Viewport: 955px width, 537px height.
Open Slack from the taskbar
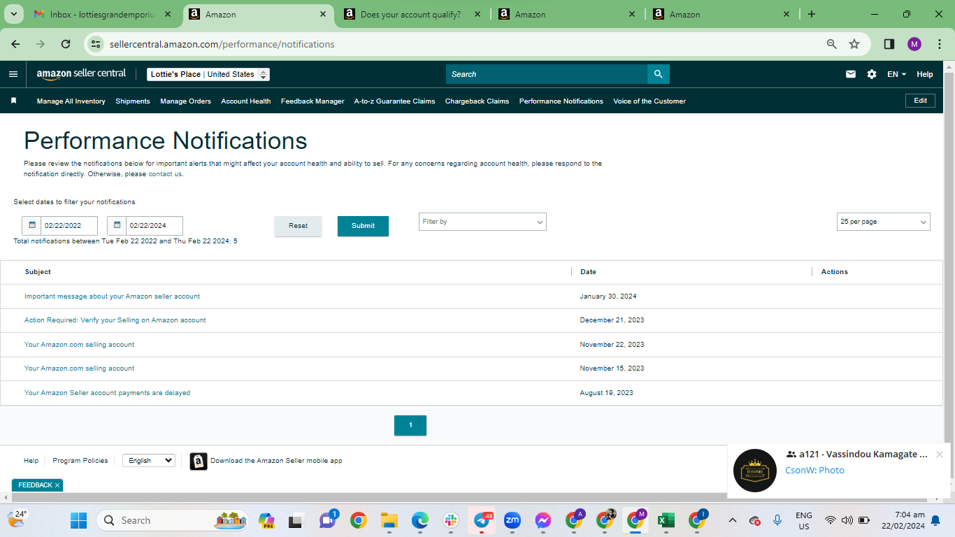(x=451, y=520)
